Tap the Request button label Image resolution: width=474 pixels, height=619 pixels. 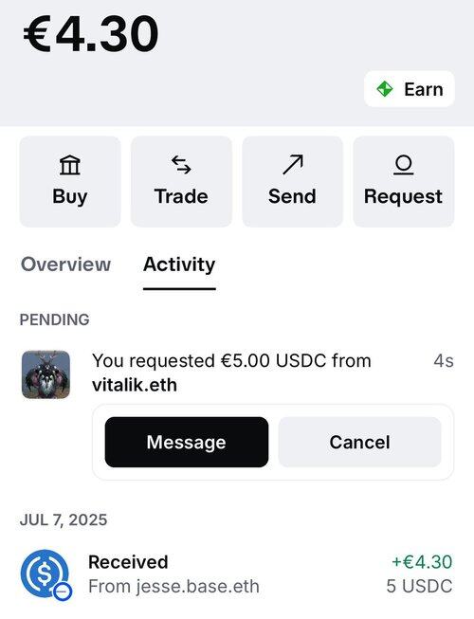403,196
